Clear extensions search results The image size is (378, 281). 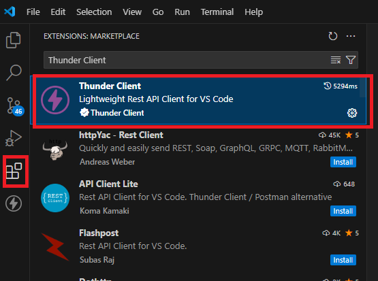[x=336, y=60]
